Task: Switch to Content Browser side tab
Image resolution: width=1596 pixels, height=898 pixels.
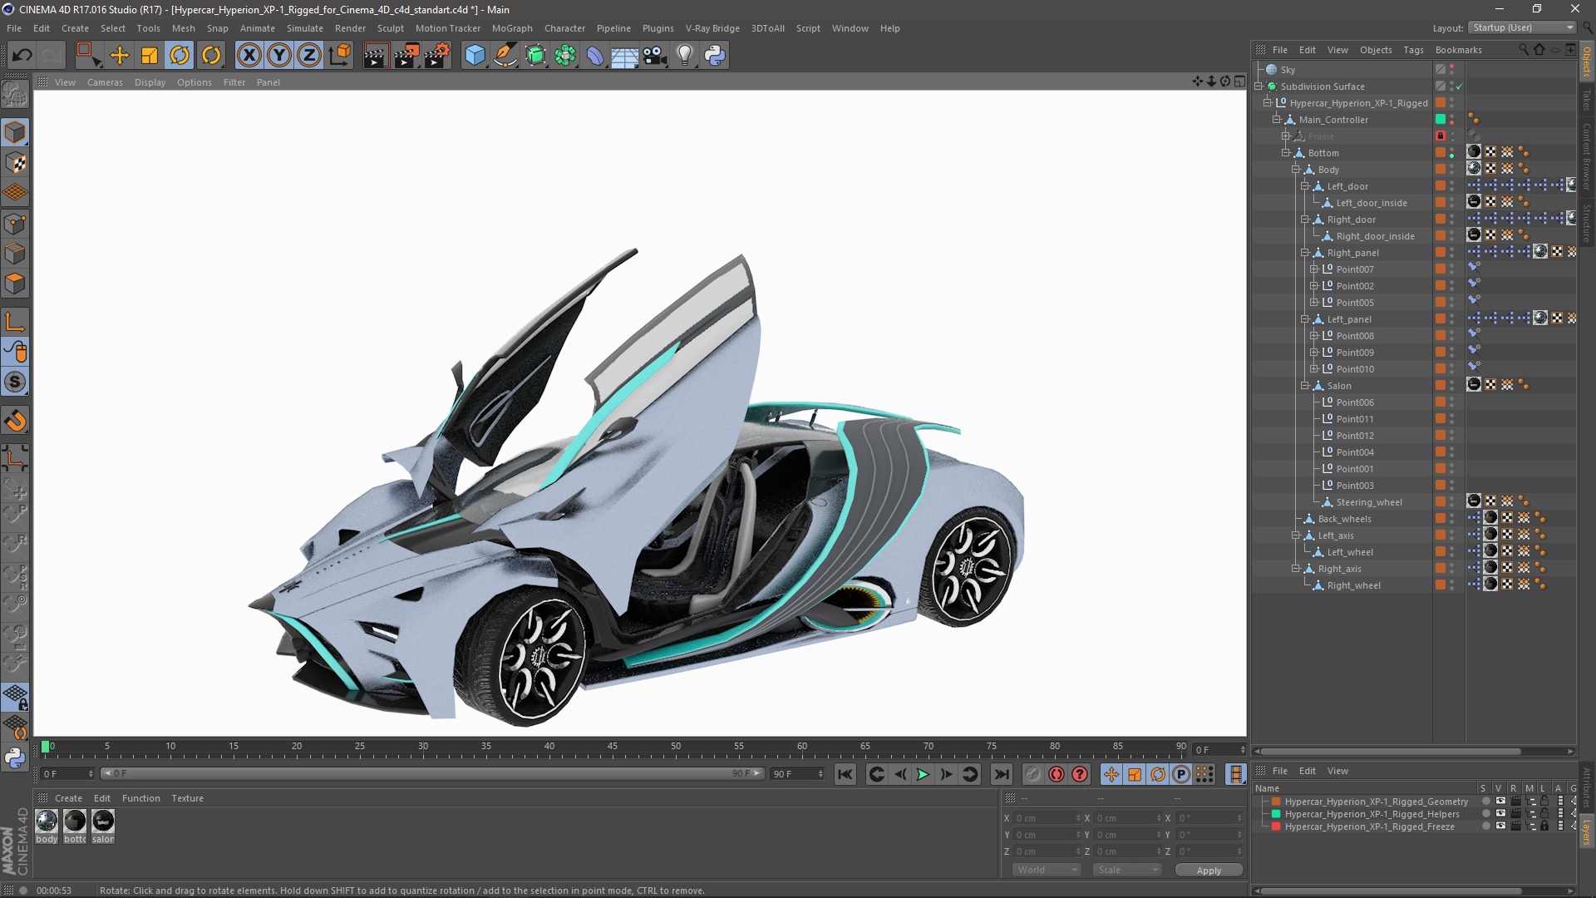Action: click(x=1587, y=157)
